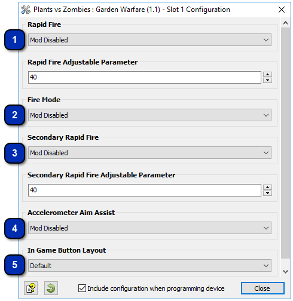Click blue callout badge number 3
Viewport: 293px width, 301px height.
pyautogui.click(x=14, y=153)
